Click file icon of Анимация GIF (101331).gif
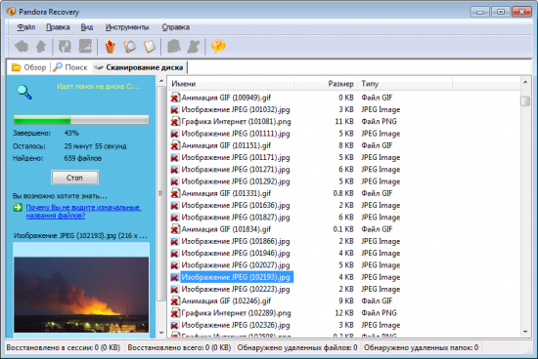This screenshot has height=359, width=538. [x=175, y=193]
